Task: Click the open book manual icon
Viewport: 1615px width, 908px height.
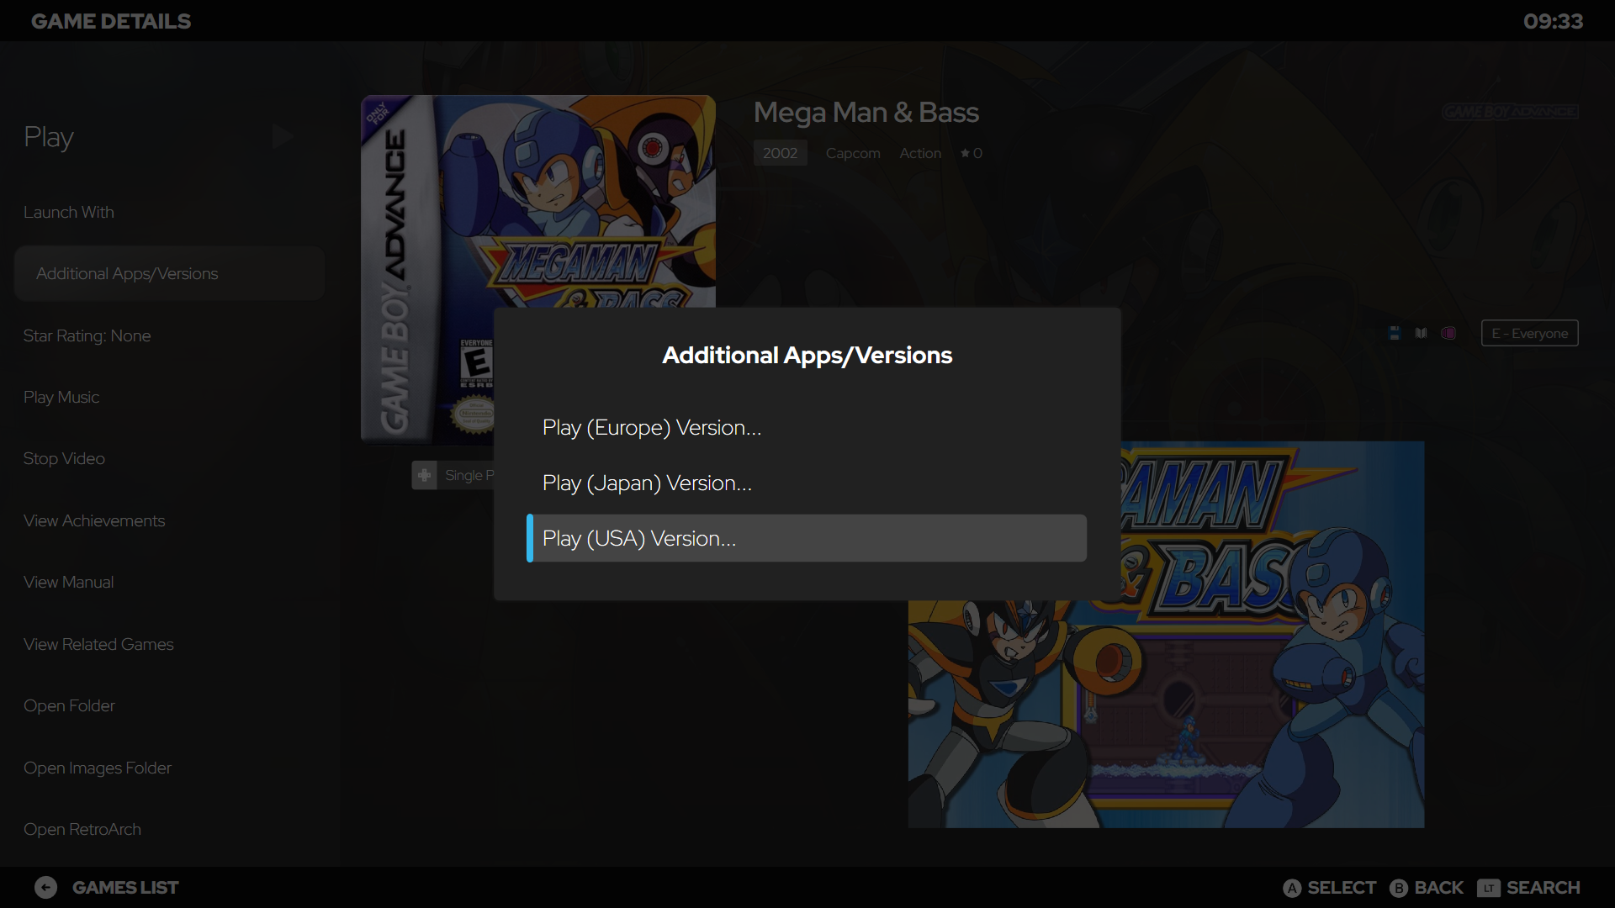Action: (1422, 333)
